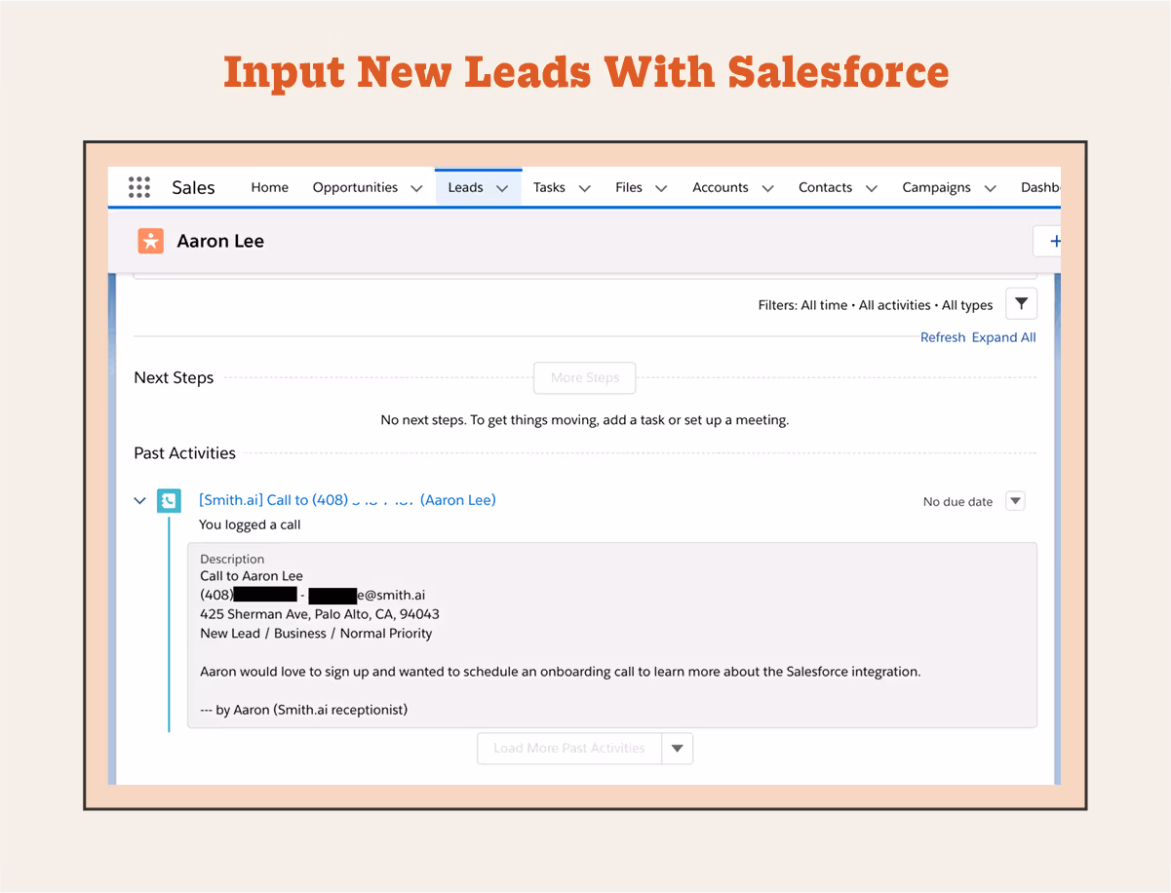This screenshot has height=893, width=1171.
Task: Open the Leads tab dropdown arrow
Action: (x=501, y=187)
